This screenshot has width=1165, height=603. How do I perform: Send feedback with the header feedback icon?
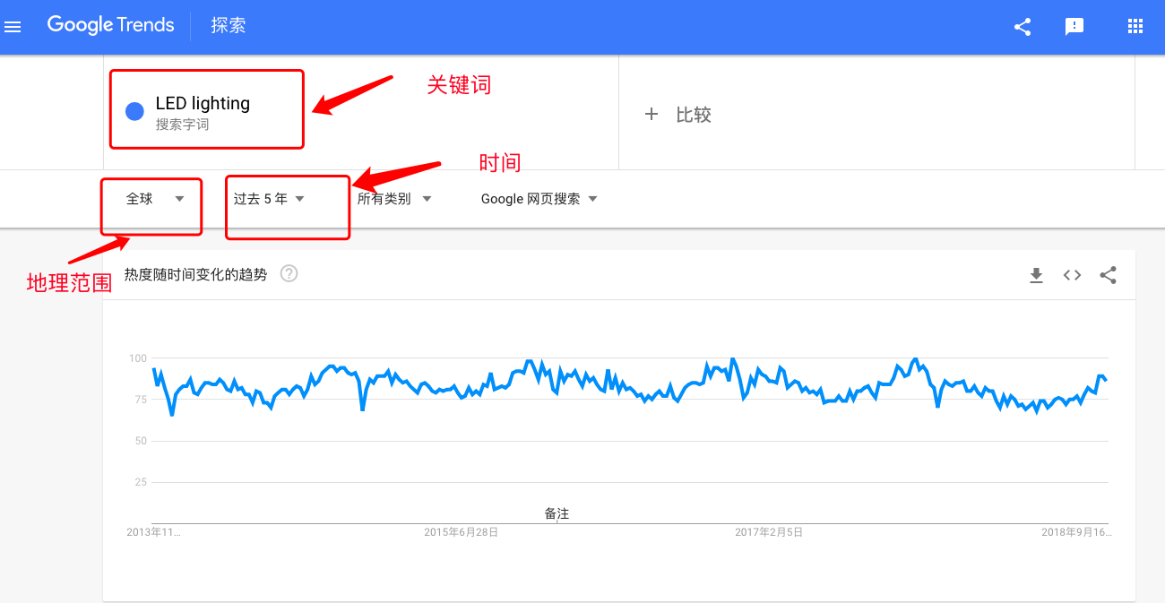pyautogui.click(x=1074, y=27)
